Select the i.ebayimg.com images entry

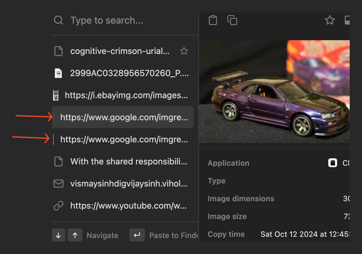[126, 95]
